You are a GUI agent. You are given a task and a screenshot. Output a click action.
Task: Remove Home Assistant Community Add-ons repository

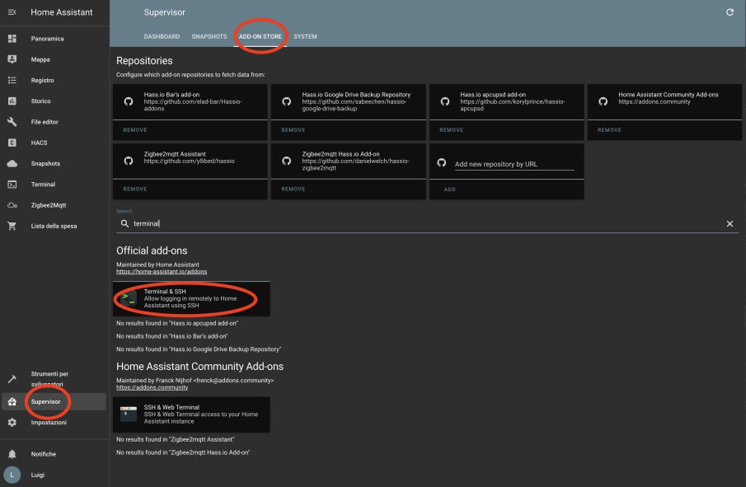point(609,130)
